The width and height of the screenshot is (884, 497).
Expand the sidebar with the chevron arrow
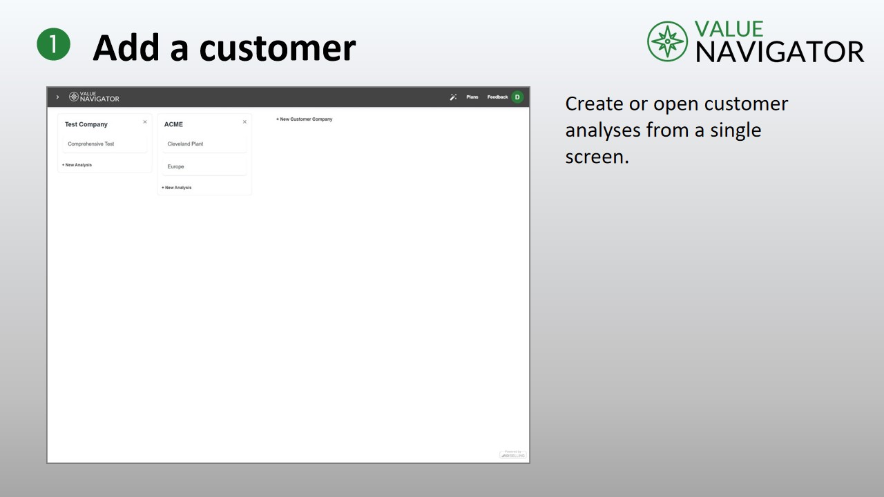pos(57,97)
